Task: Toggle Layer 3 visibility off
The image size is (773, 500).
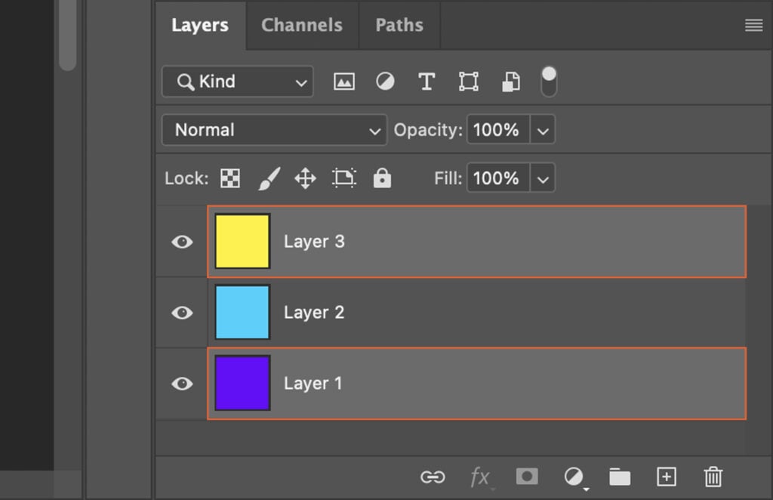Action: 181,242
